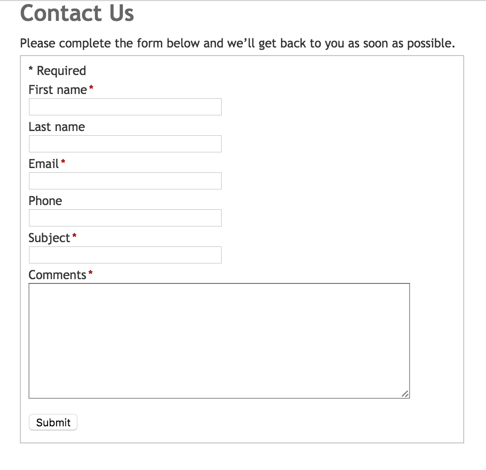Click the red asterisk beside First name
This screenshot has width=486, height=470.
[x=91, y=88]
